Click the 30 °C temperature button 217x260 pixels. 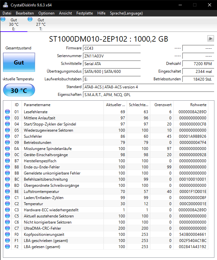[19, 90]
